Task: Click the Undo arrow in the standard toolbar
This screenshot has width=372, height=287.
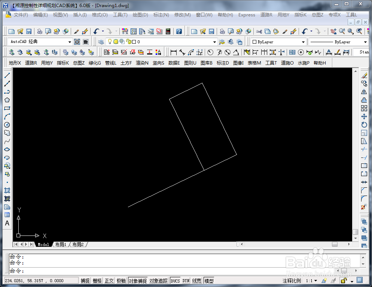Action: point(96,31)
